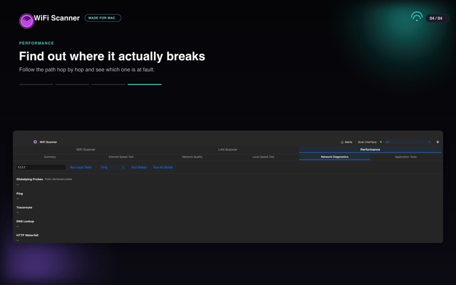Click the 'Public distributed probes' label
Screen dimensions: 456x285
(58, 179)
